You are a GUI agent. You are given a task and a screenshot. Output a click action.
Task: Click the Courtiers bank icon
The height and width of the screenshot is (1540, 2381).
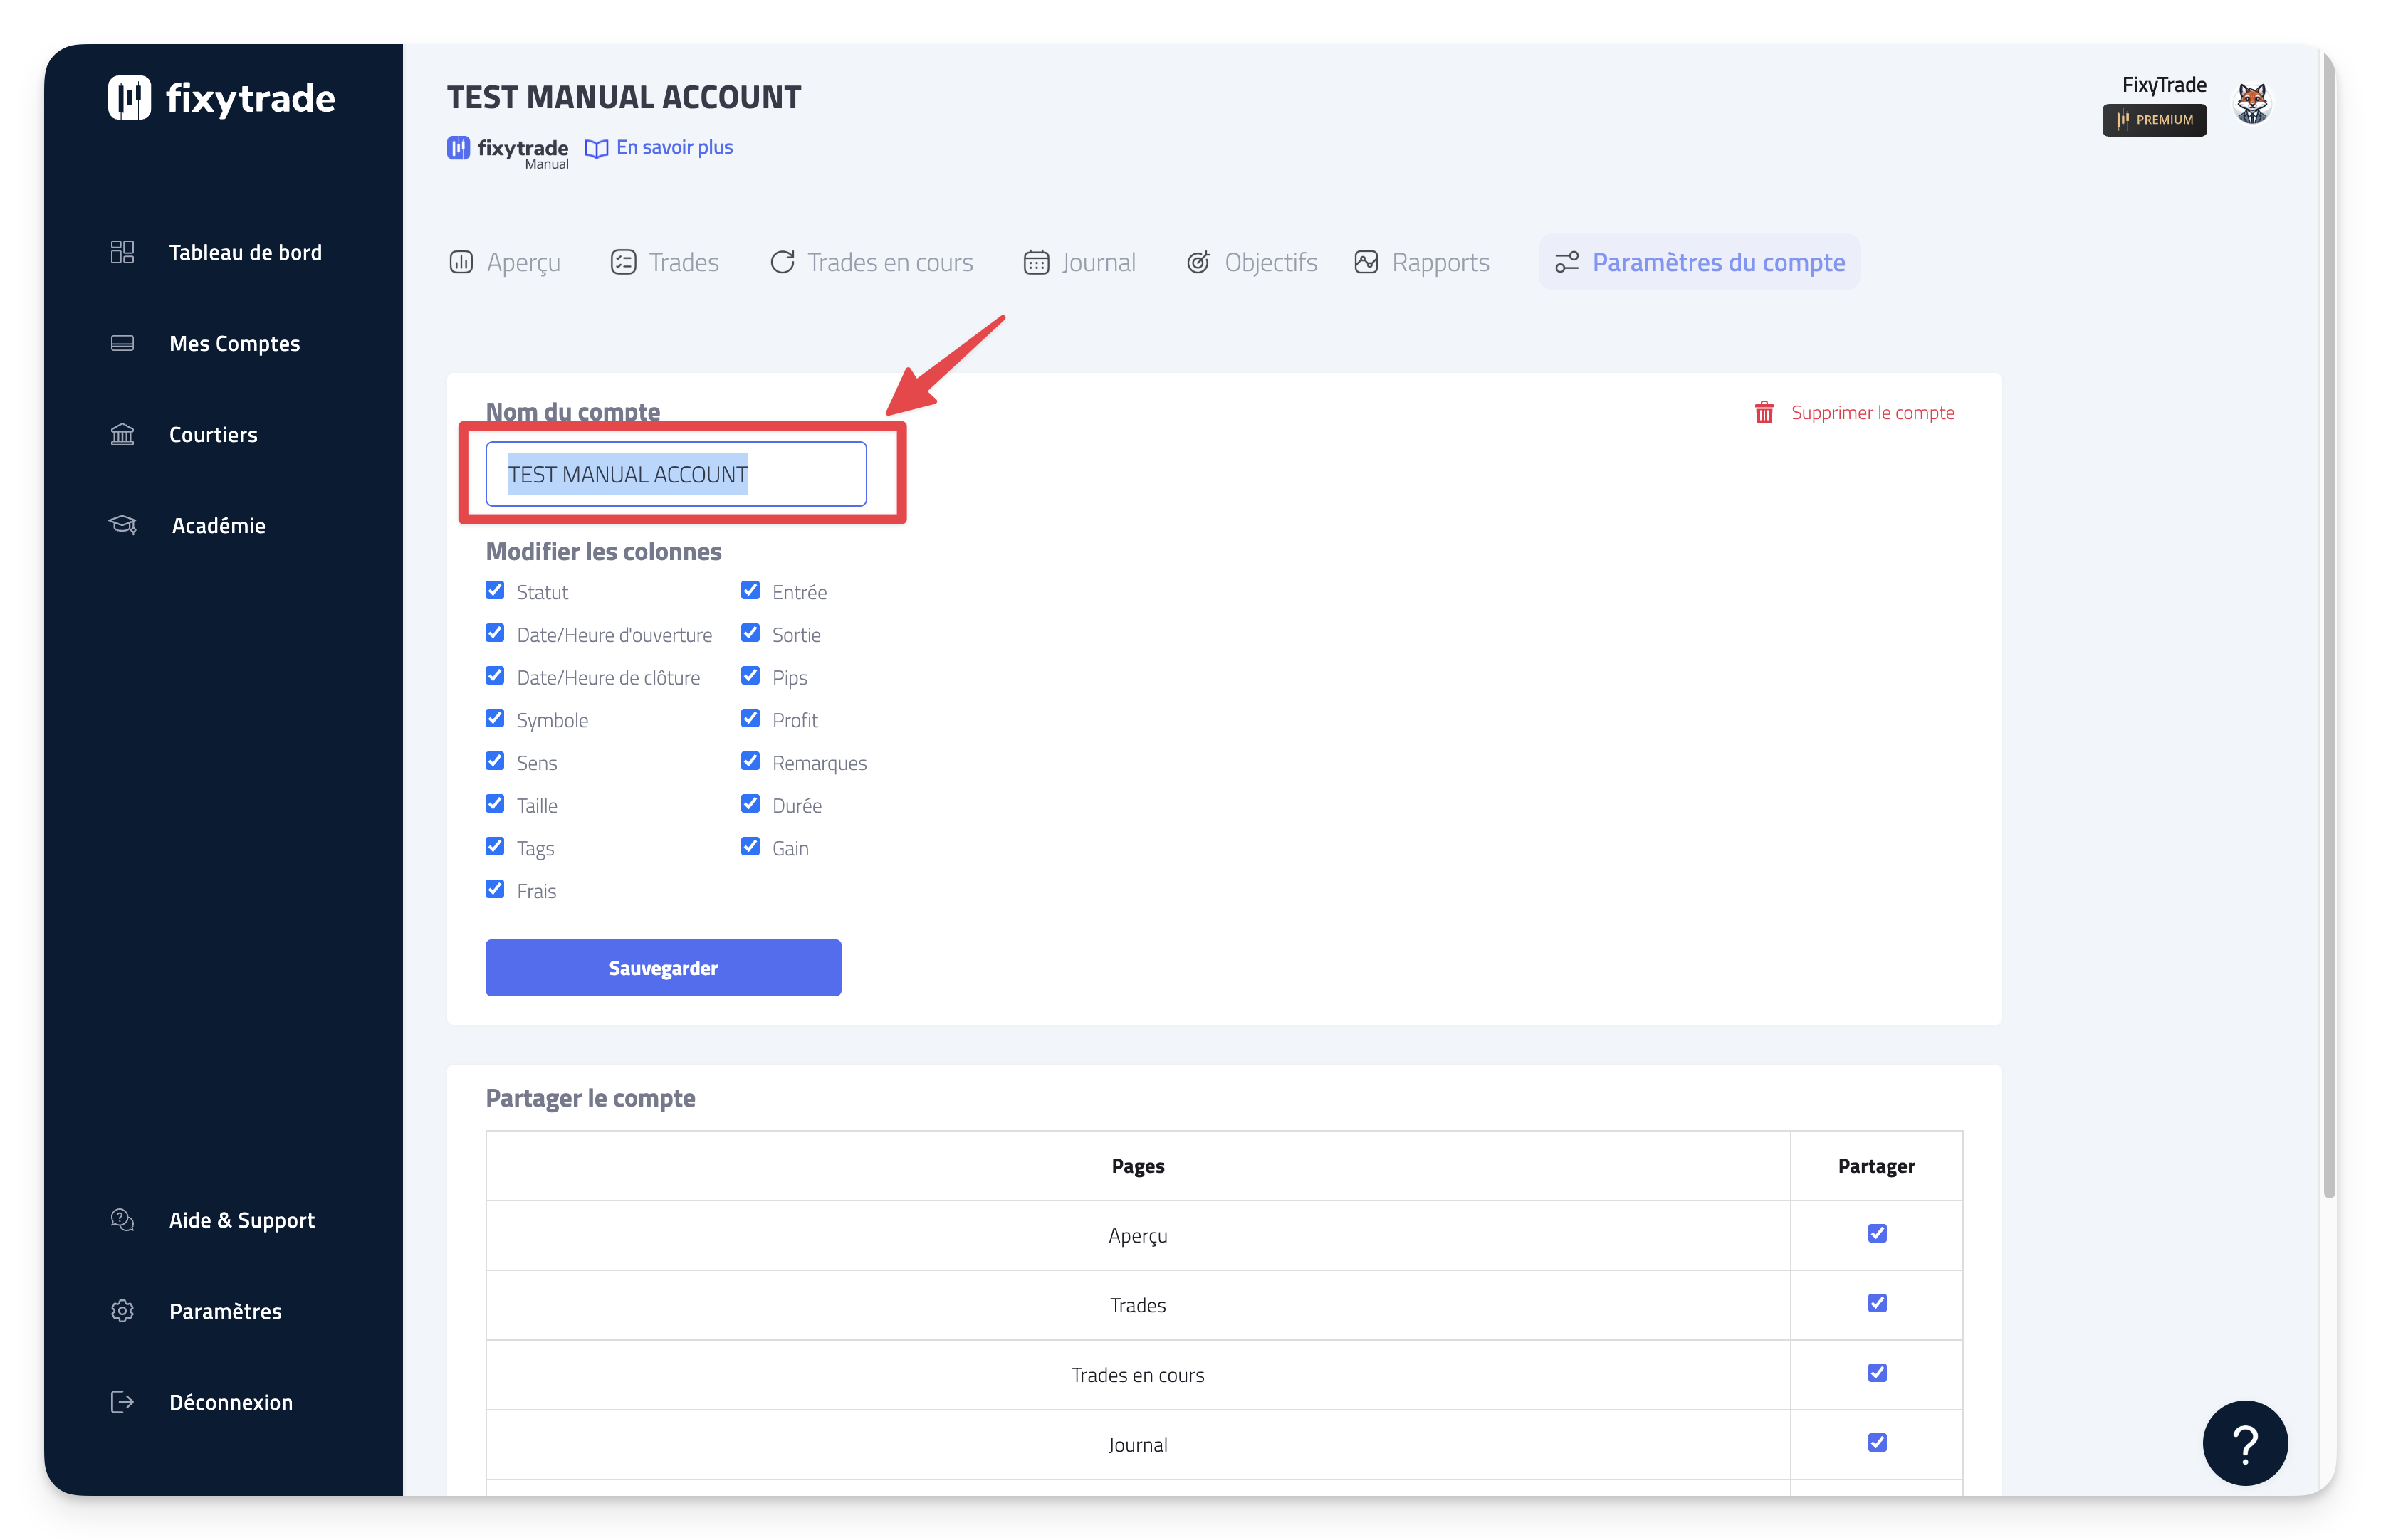tap(122, 434)
